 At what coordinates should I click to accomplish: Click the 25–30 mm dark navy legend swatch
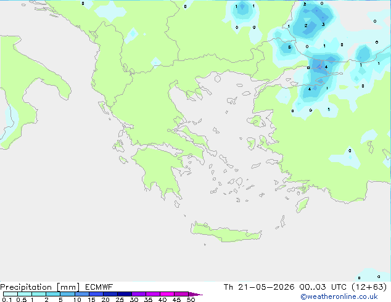[x=125, y=294]
